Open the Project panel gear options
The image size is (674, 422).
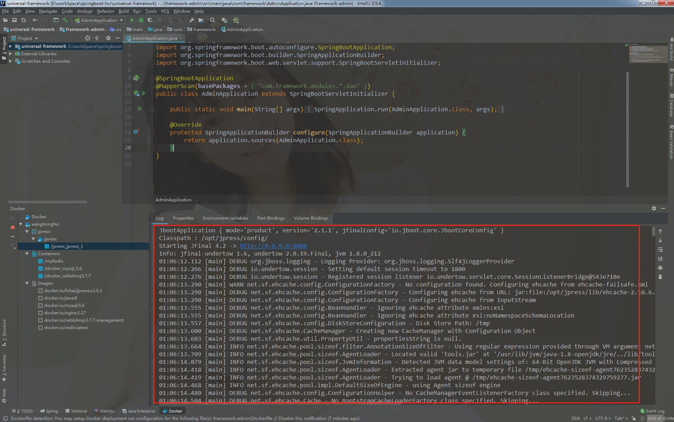(x=108, y=38)
